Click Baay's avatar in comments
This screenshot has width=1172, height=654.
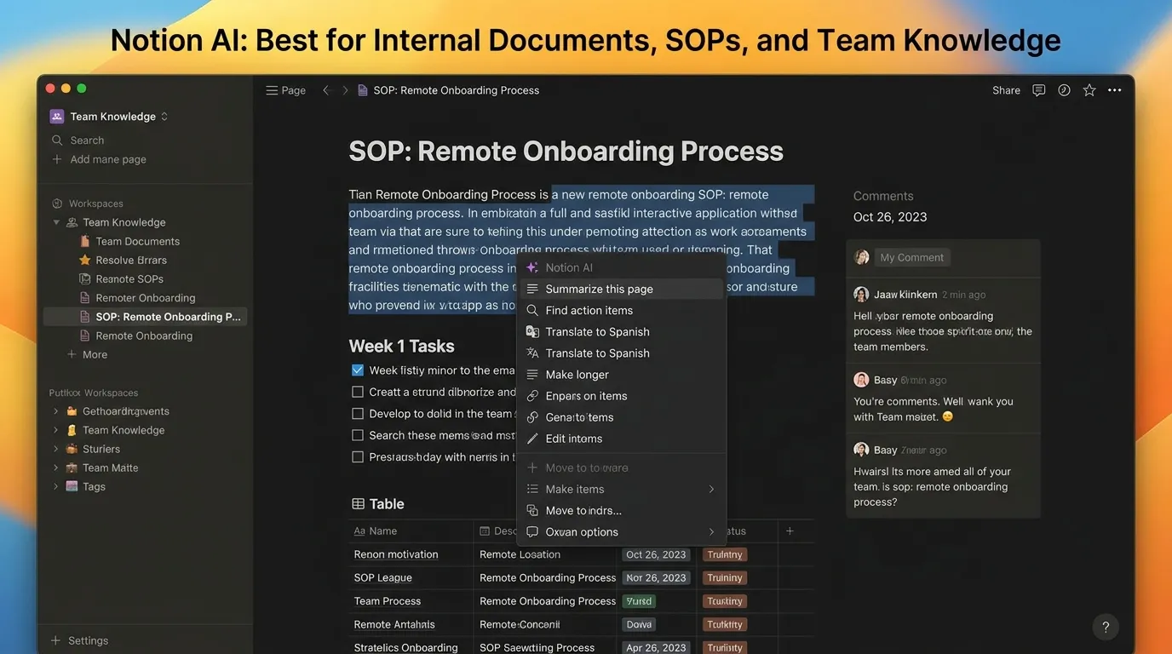click(x=861, y=450)
